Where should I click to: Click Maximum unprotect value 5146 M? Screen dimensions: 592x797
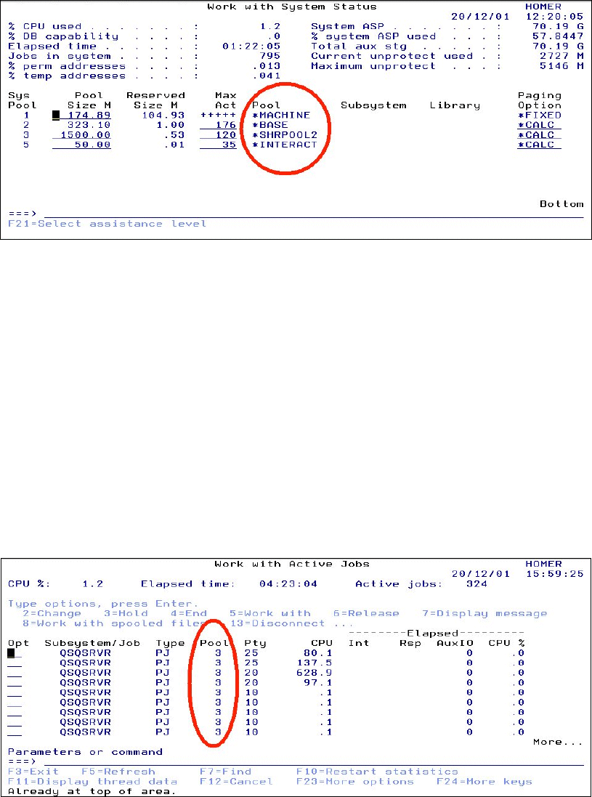[x=561, y=66]
